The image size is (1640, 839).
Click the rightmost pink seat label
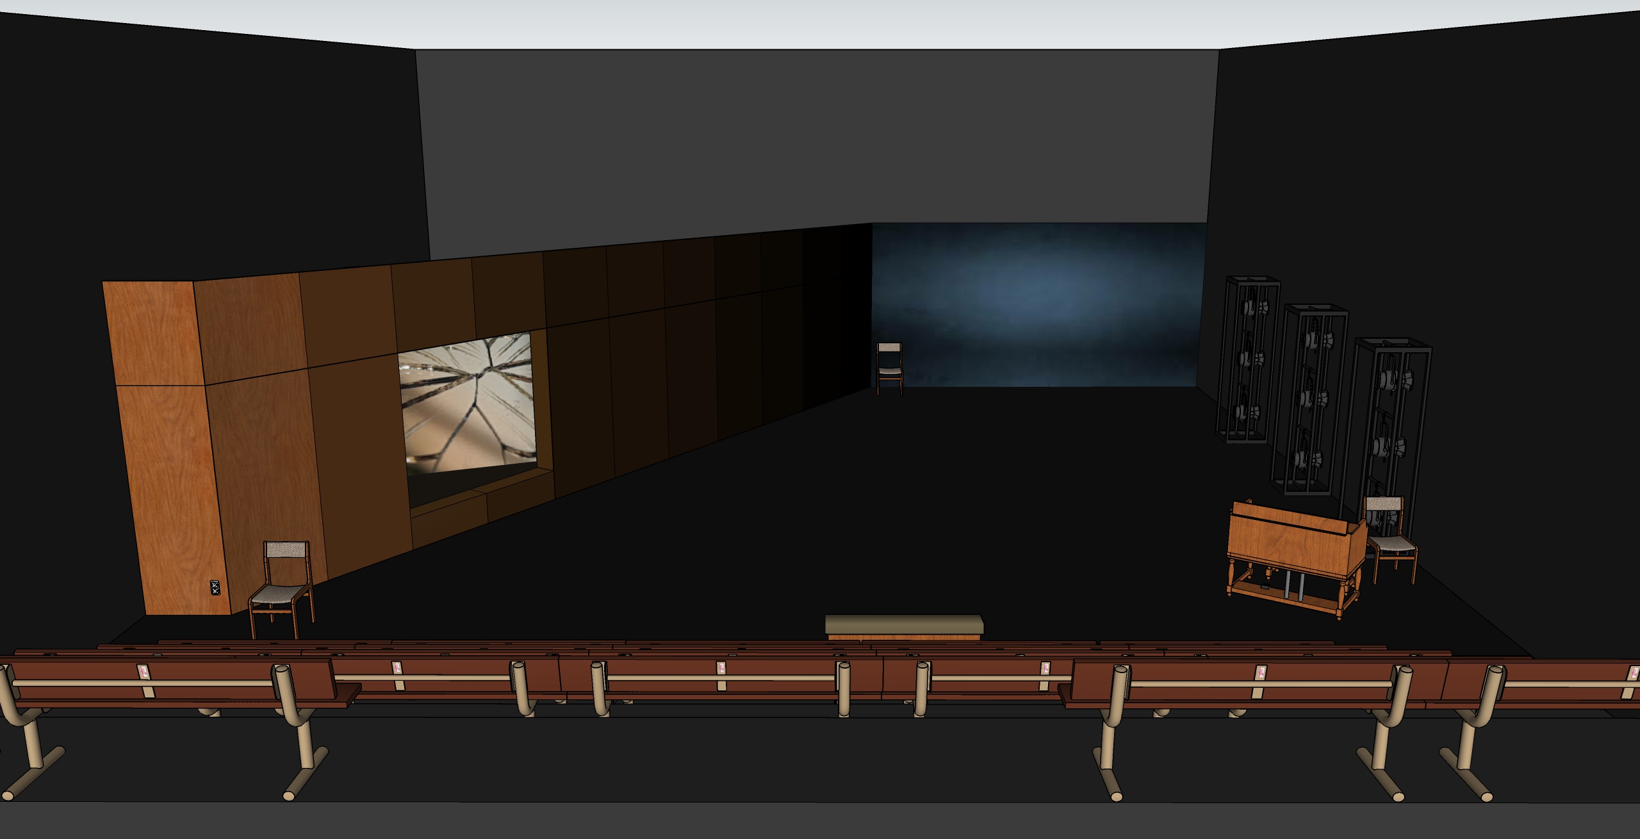(1633, 673)
